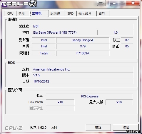Click the southbridge value X79
This screenshot has width=142, height=134.
83,46
